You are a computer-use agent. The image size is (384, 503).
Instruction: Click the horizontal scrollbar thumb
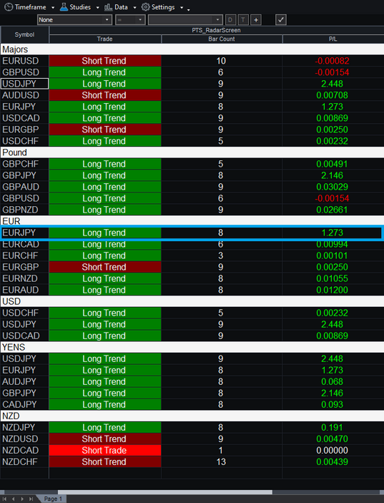164,492
